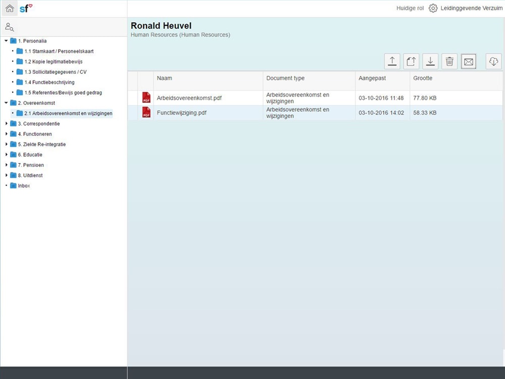Click the trash can delete icon

pos(449,61)
